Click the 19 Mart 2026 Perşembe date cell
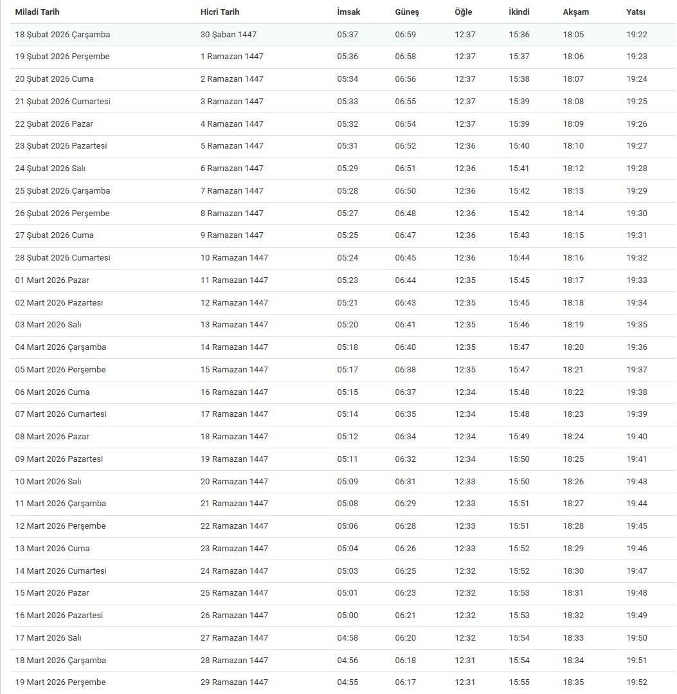Image resolution: width=677 pixels, height=694 pixels. [60, 682]
